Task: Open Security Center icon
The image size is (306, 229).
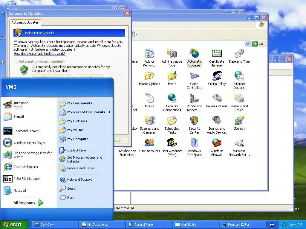Action: pyautogui.click(x=194, y=125)
